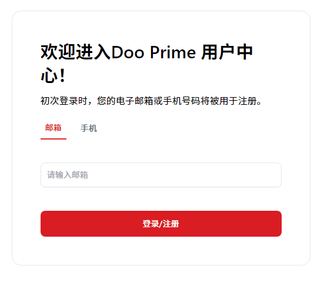Choose phone login via 手机

(89, 128)
